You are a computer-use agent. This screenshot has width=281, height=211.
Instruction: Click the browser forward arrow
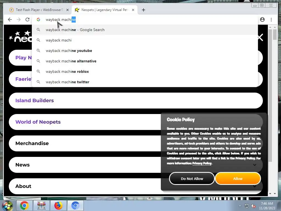click(x=19, y=20)
